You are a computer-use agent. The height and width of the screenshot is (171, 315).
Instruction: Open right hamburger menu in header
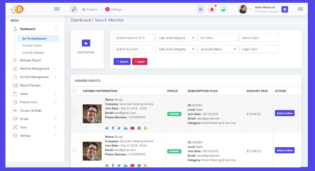click(x=300, y=9)
